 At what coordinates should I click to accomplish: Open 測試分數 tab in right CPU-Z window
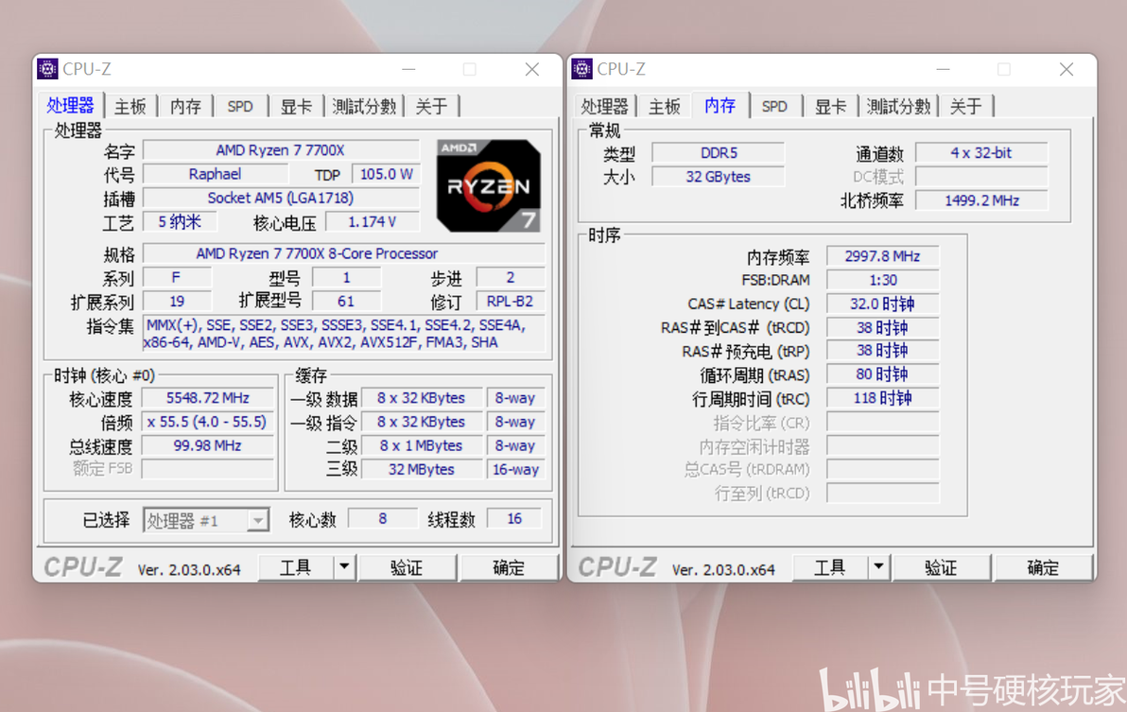click(x=898, y=106)
